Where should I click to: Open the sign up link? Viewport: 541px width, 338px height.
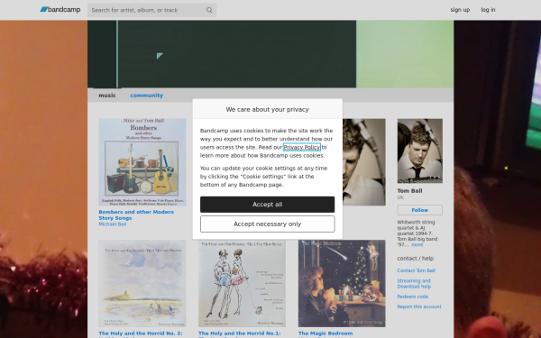pos(460,10)
